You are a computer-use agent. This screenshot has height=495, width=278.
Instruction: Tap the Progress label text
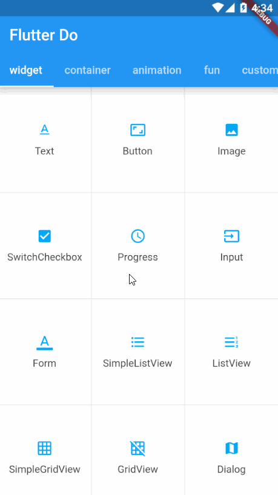click(137, 258)
